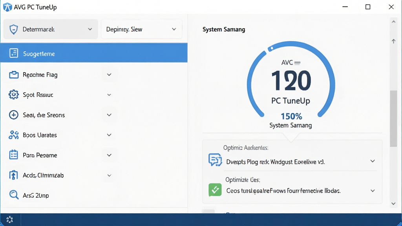Click the Dverpts Plog redc Wndgust text
Viewport: 402px width, 226px height.
click(x=276, y=162)
